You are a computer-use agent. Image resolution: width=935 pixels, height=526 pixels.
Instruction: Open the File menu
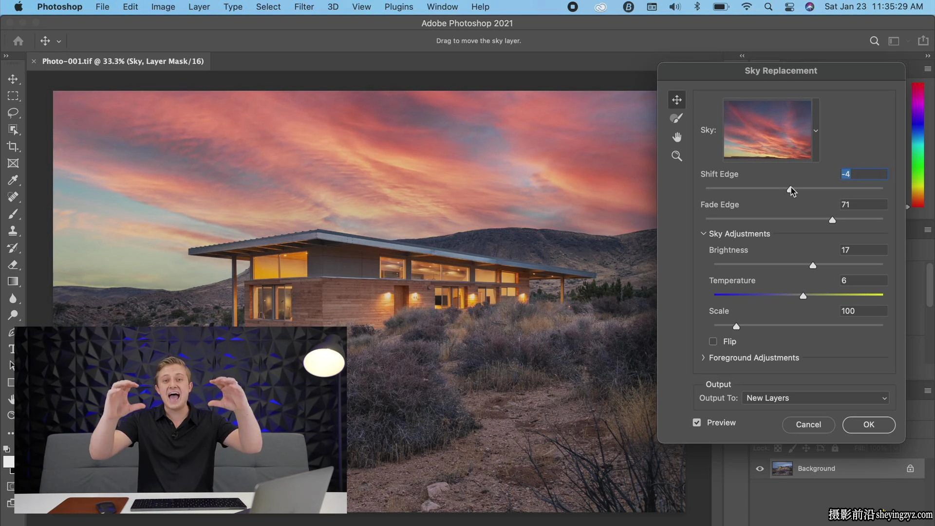click(x=102, y=7)
